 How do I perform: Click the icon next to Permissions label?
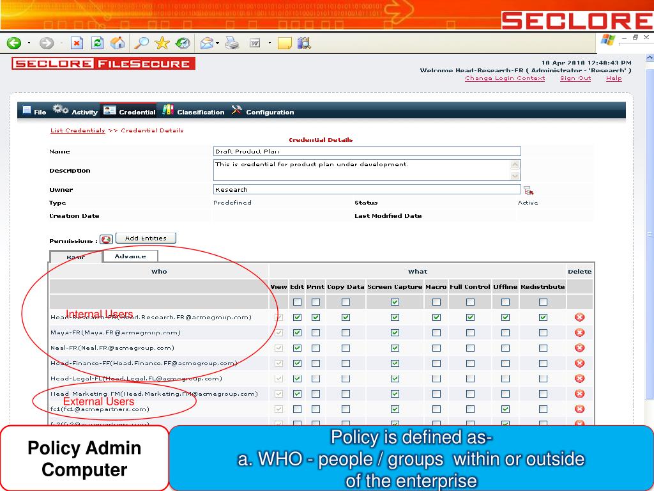[x=107, y=240]
